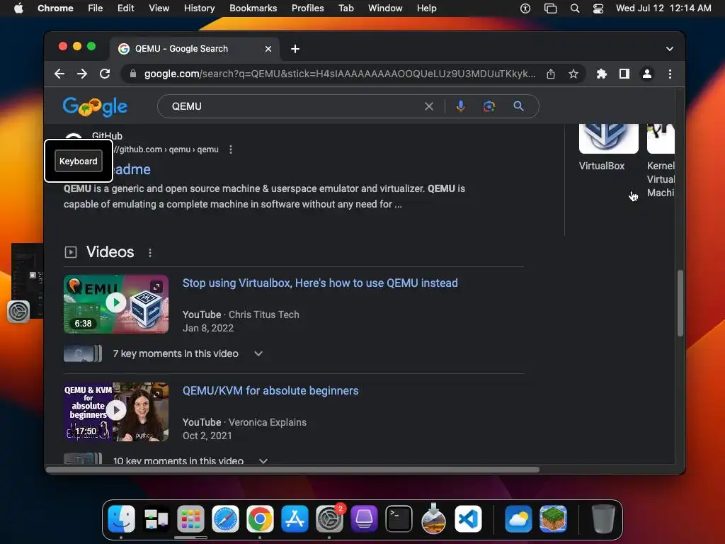Expand 7 key moments in this video
The width and height of the screenshot is (725, 544).
pos(258,354)
